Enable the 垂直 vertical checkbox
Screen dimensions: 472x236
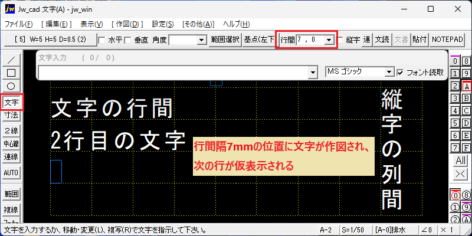pos(128,40)
